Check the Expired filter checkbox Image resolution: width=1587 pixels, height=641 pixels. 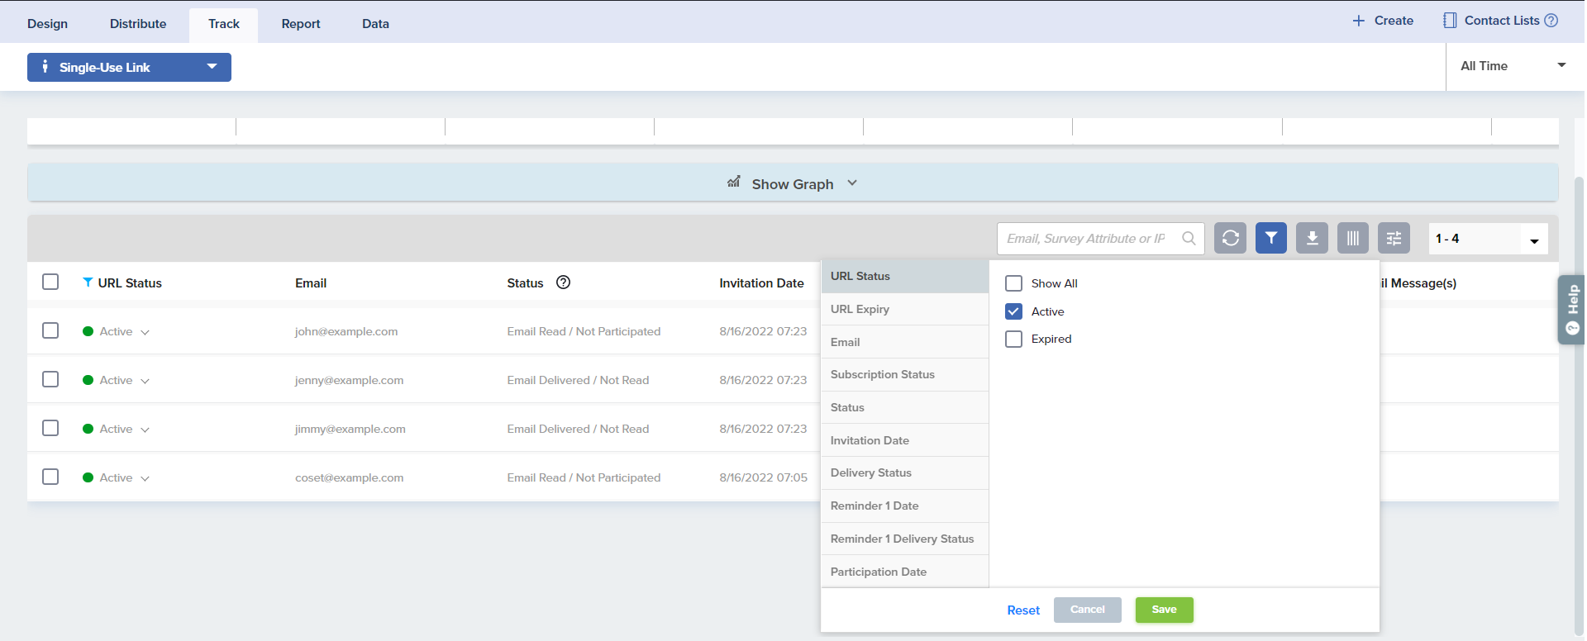(x=1013, y=339)
